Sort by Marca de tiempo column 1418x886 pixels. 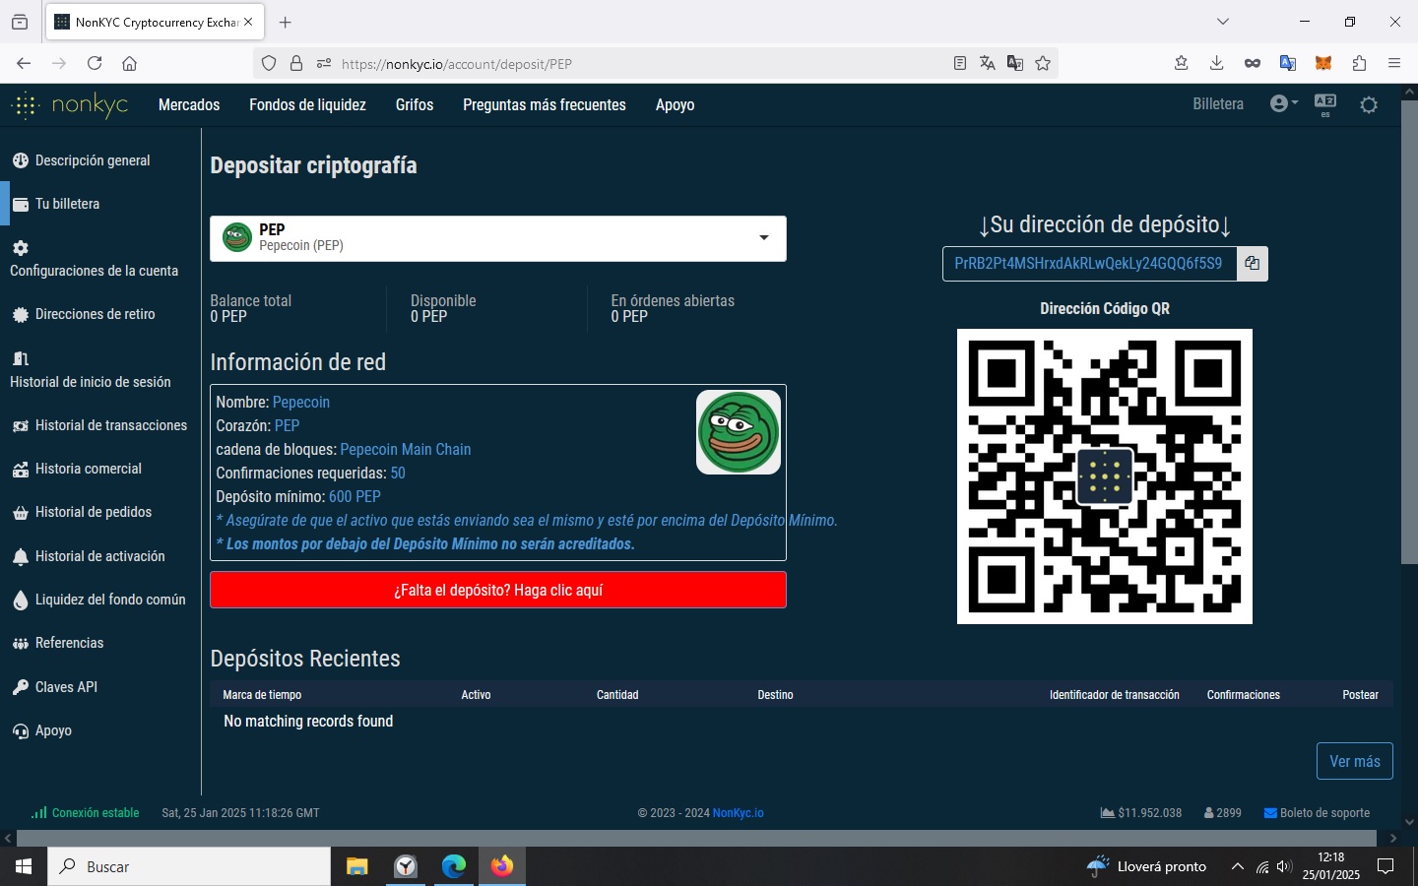click(262, 695)
